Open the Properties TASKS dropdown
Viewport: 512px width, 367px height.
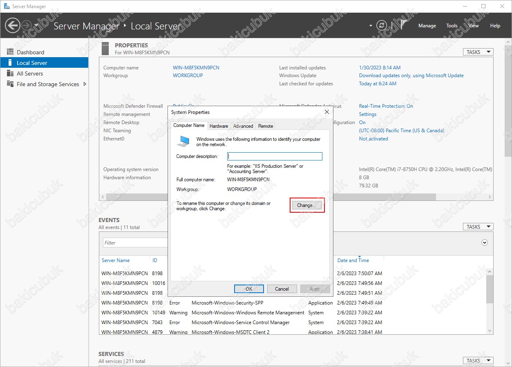(x=478, y=52)
